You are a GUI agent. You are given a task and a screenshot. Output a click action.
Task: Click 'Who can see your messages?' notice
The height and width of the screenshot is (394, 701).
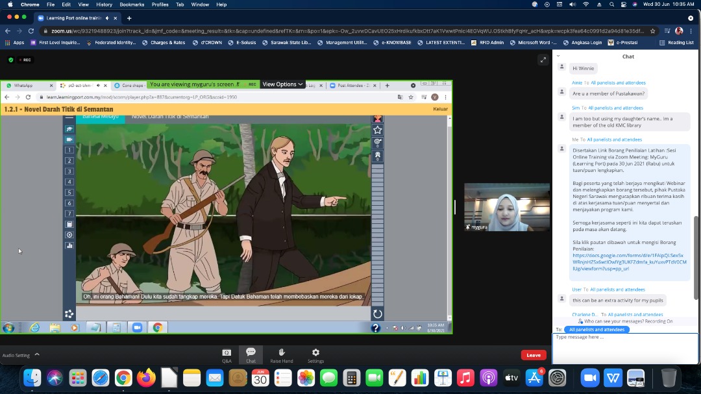[624, 321]
